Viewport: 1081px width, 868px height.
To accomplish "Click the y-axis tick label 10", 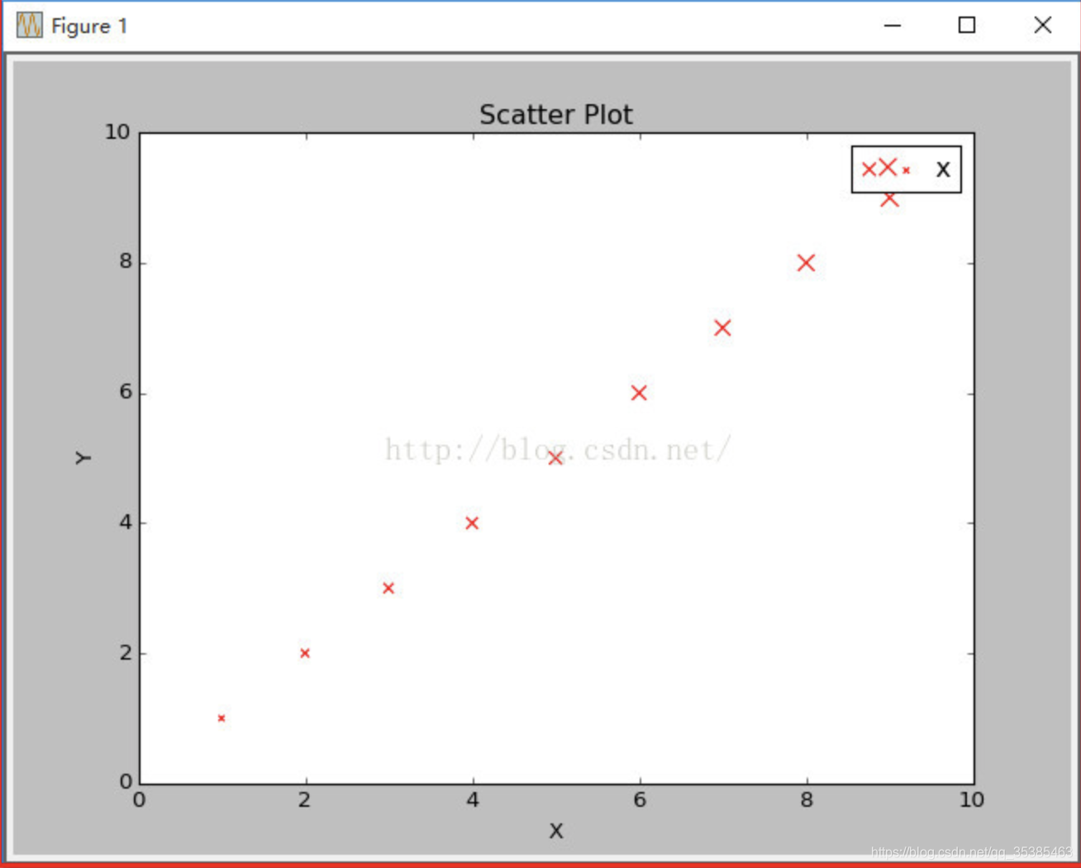I will [117, 132].
